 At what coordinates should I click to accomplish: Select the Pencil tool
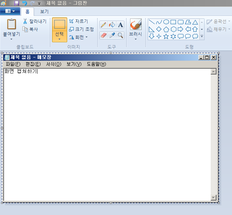tap(103, 25)
